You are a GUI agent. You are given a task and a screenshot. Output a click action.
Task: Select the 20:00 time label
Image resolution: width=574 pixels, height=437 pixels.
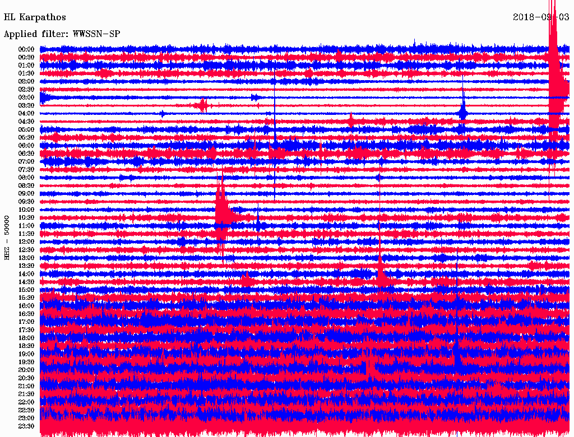[x=26, y=370]
